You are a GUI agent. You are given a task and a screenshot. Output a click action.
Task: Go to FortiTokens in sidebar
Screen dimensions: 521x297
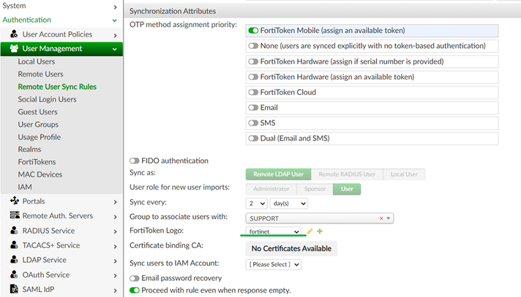(x=37, y=162)
